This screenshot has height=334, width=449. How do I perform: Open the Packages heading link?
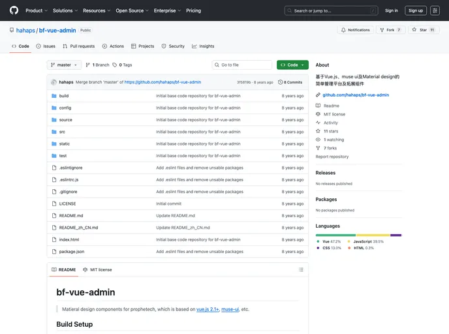326,200
